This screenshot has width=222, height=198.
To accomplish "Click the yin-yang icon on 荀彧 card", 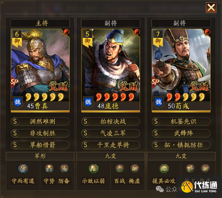I will (207, 32).
